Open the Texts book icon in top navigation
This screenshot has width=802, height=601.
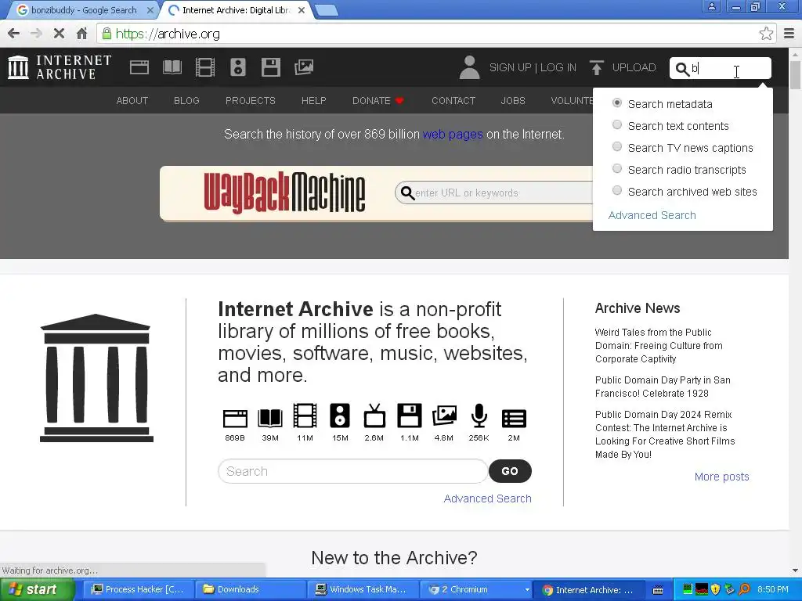pyautogui.click(x=172, y=67)
